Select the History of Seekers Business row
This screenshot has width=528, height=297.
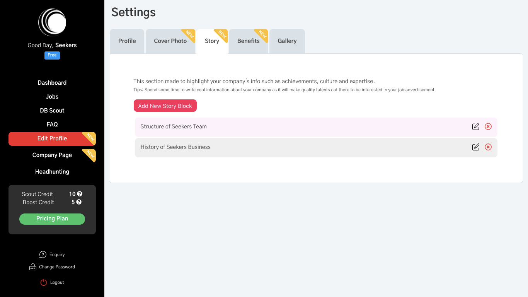(316, 147)
